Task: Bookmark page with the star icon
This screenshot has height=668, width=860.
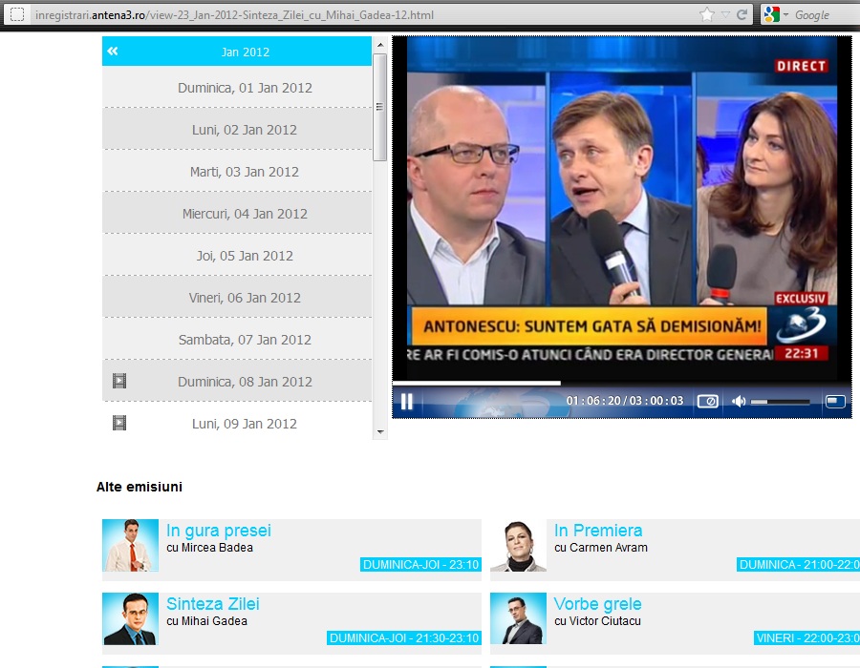Action: [x=707, y=14]
